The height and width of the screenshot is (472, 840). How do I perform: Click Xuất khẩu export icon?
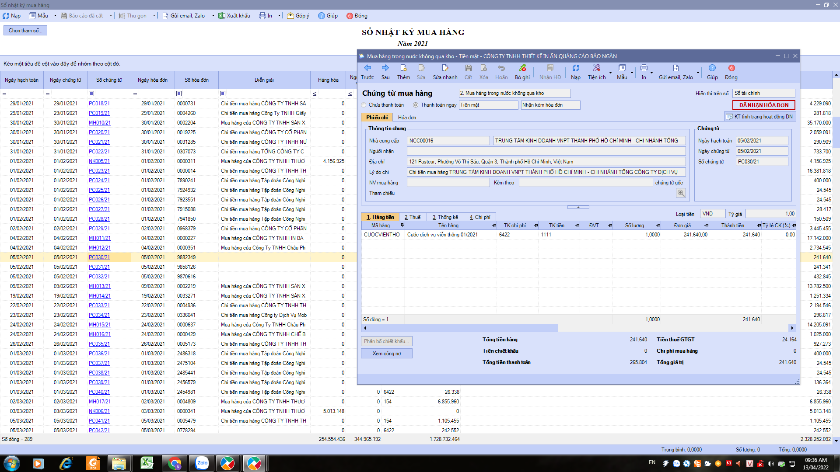(x=234, y=16)
